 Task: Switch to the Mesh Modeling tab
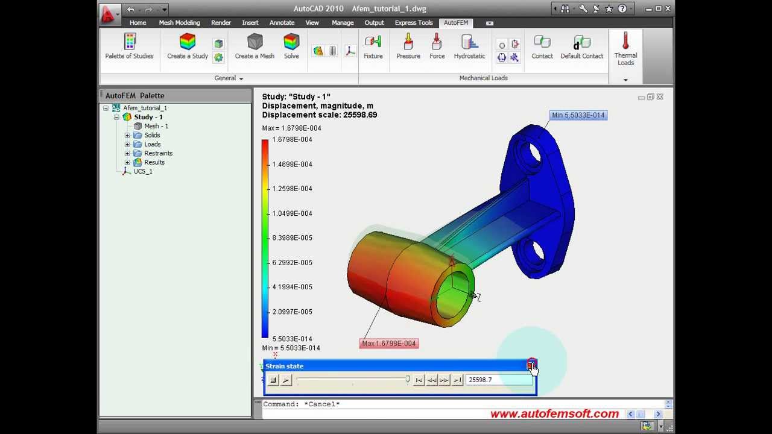(x=179, y=23)
